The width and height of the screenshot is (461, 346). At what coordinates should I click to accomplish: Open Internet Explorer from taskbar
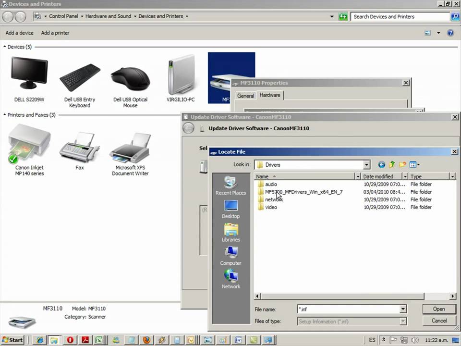[39, 340]
